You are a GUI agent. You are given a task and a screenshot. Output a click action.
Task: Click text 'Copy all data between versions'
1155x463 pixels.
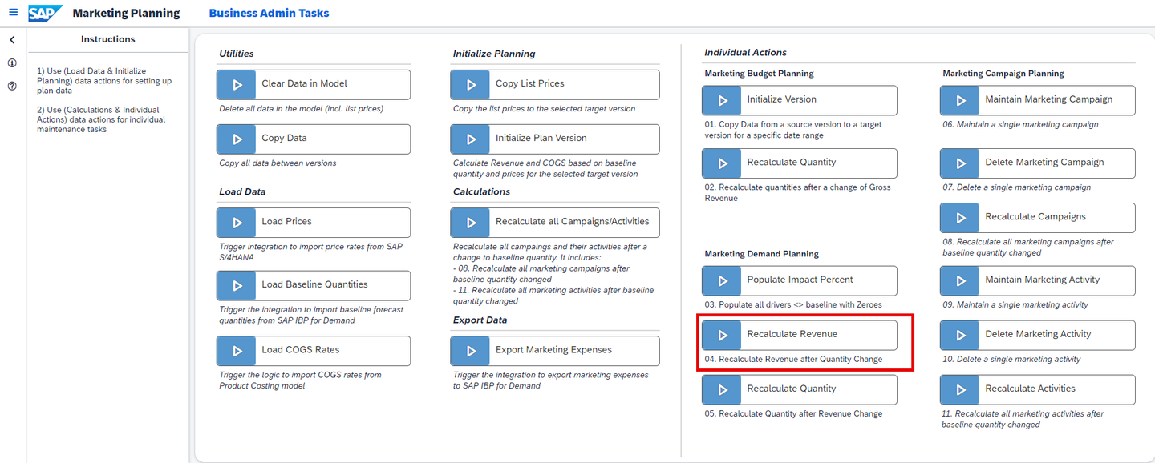pyautogui.click(x=278, y=163)
